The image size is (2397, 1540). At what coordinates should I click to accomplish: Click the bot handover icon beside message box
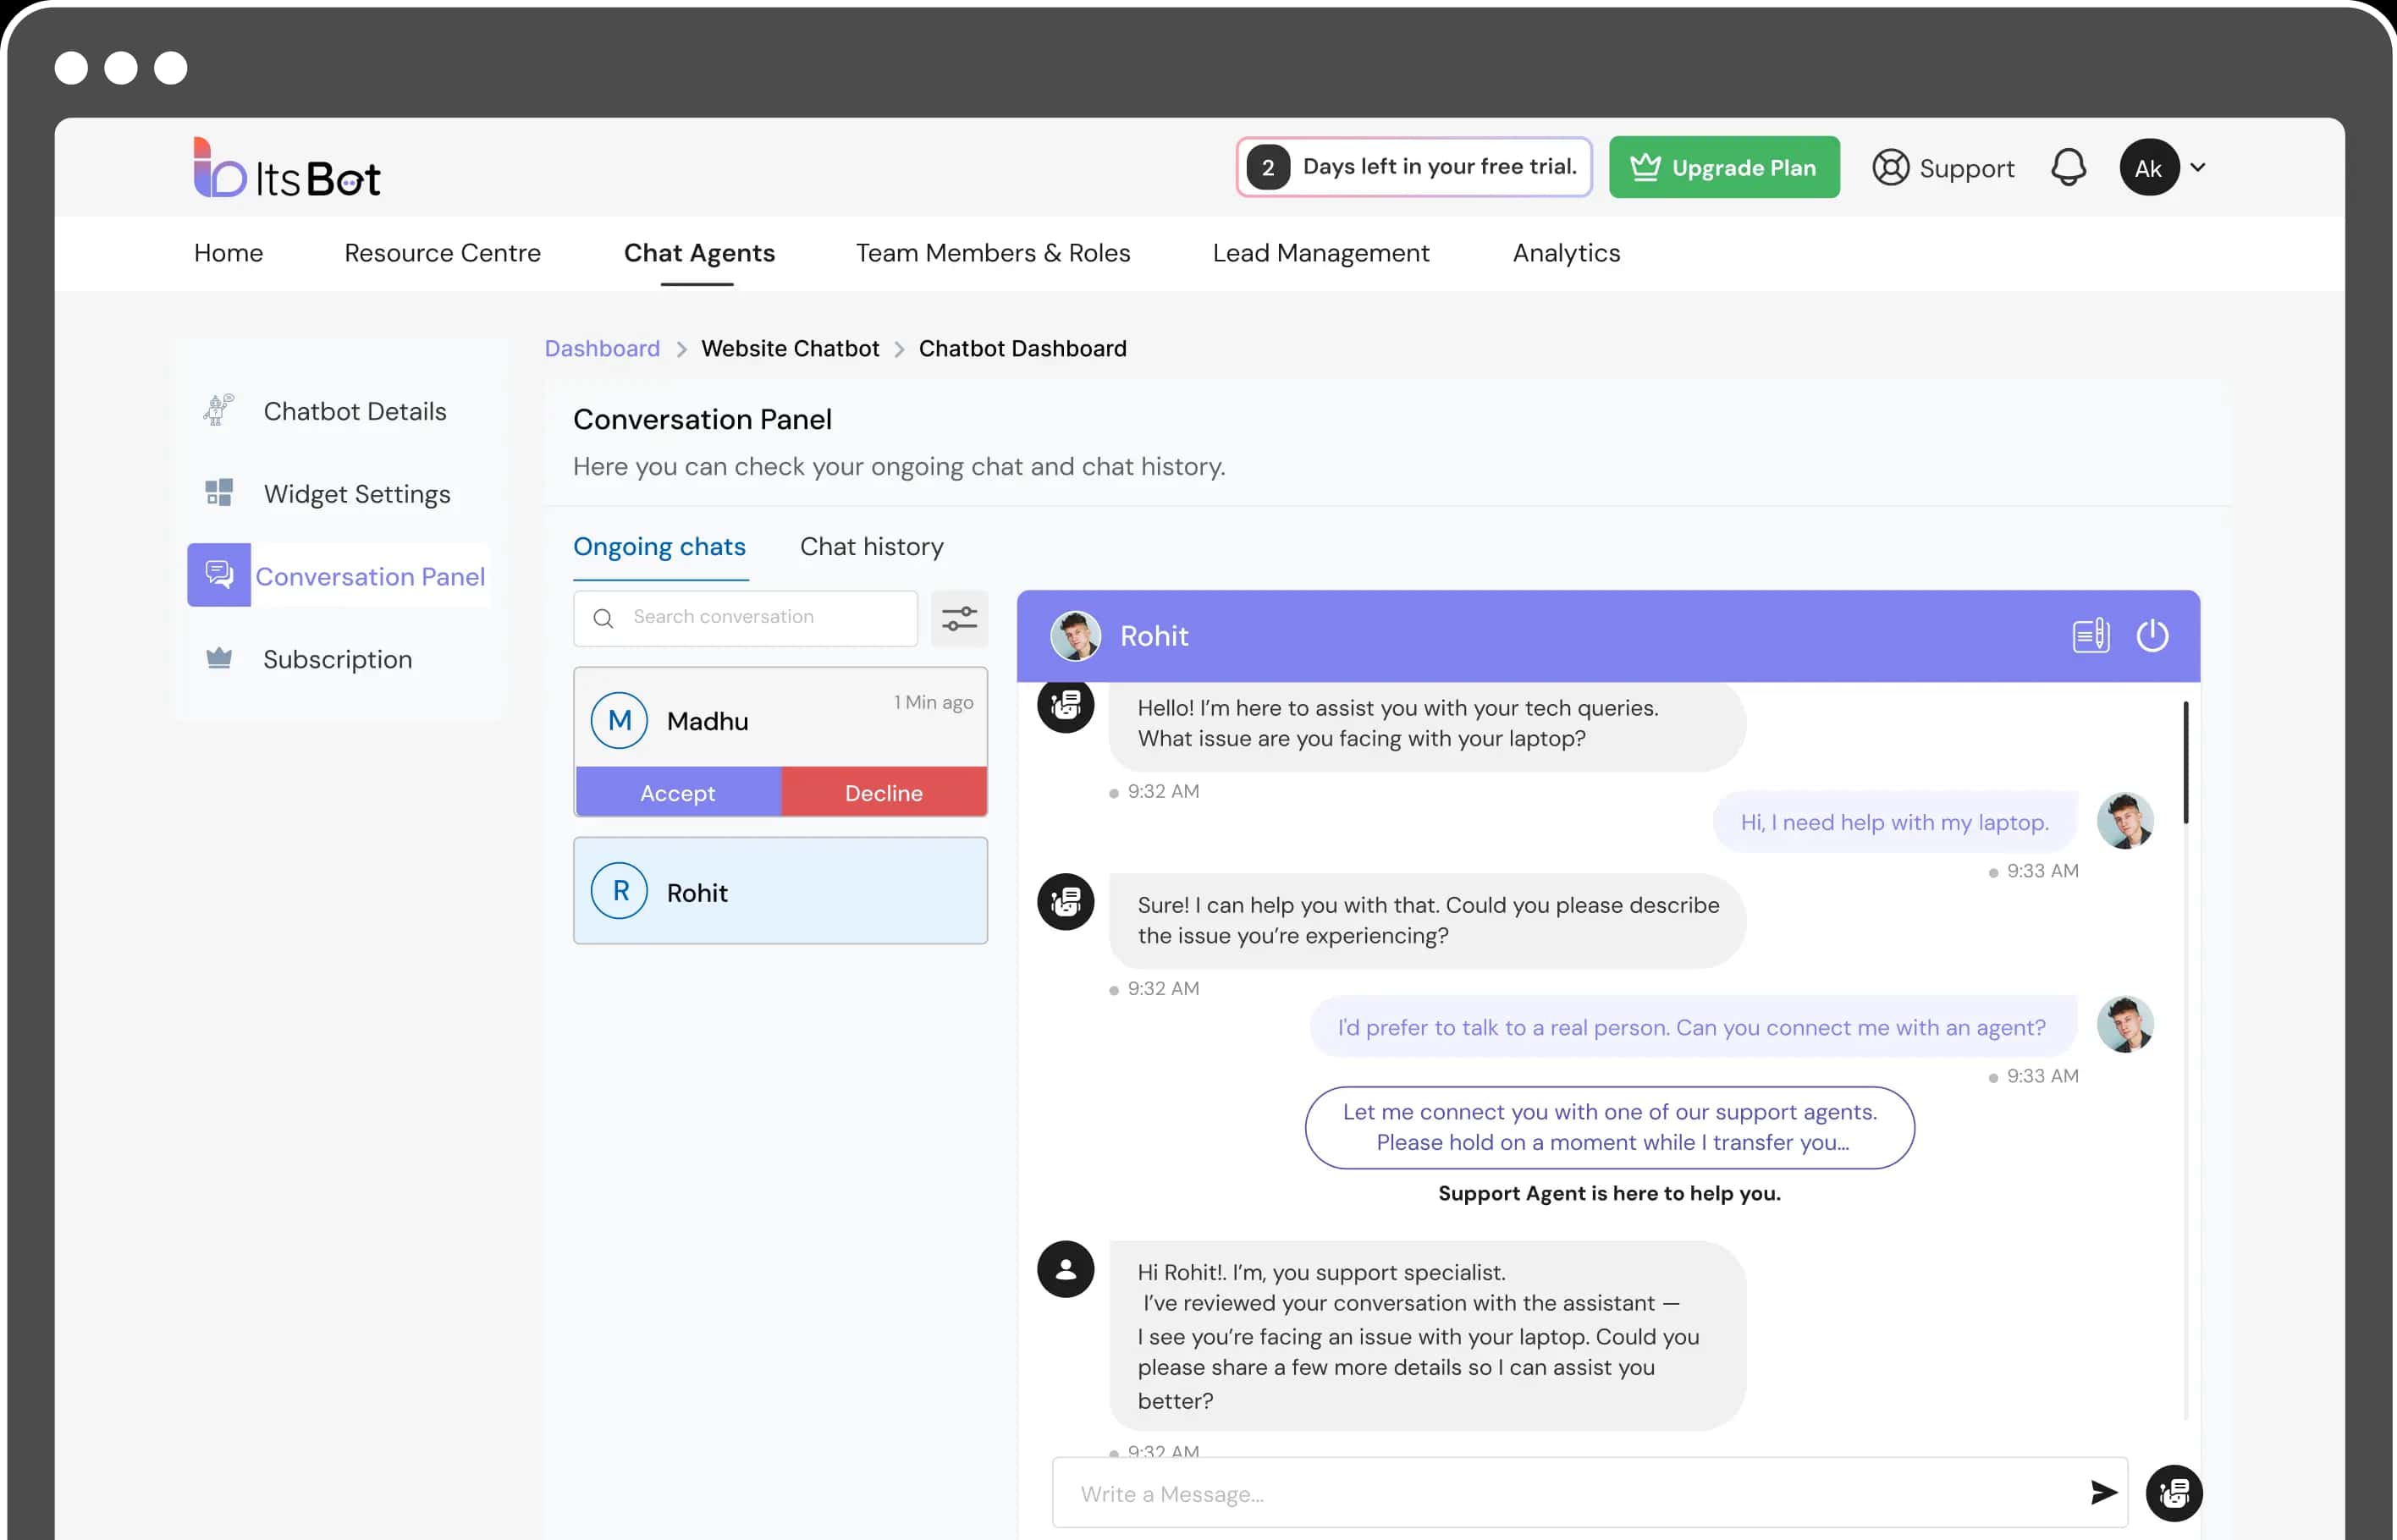(x=2174, y=1493)
